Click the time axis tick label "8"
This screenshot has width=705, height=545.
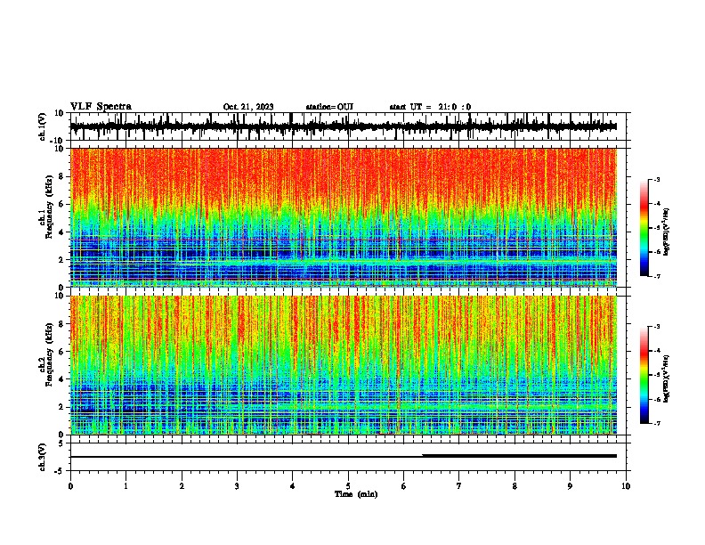click(x=515, y=486)
